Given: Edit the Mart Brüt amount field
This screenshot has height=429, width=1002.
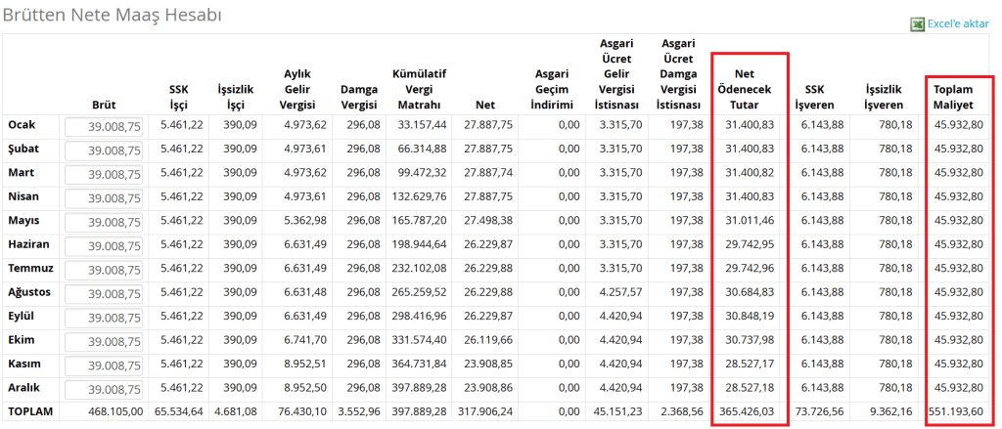Looking at the screenshot, I should (105, 174).
